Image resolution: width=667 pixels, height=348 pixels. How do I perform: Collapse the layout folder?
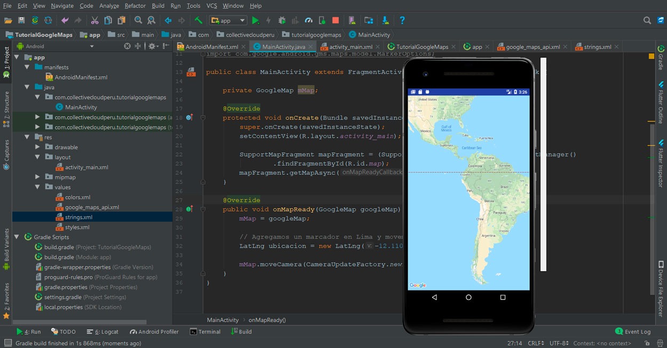point(37,157)
